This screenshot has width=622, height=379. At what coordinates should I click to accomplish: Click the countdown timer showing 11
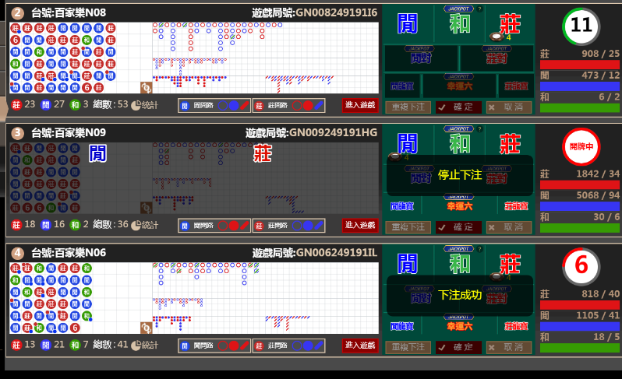581,26
